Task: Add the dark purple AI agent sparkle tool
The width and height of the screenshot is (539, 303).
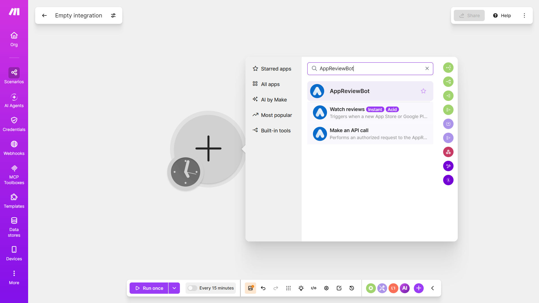Action: tap(448, 180)
